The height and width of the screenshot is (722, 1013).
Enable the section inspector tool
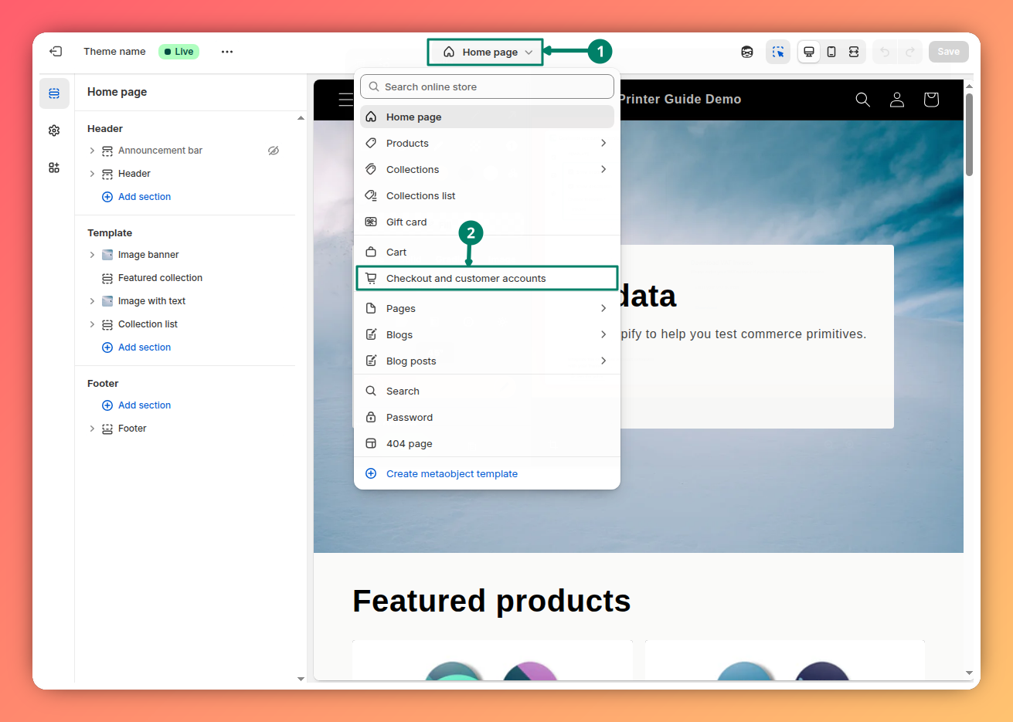(x=778, y=51)
